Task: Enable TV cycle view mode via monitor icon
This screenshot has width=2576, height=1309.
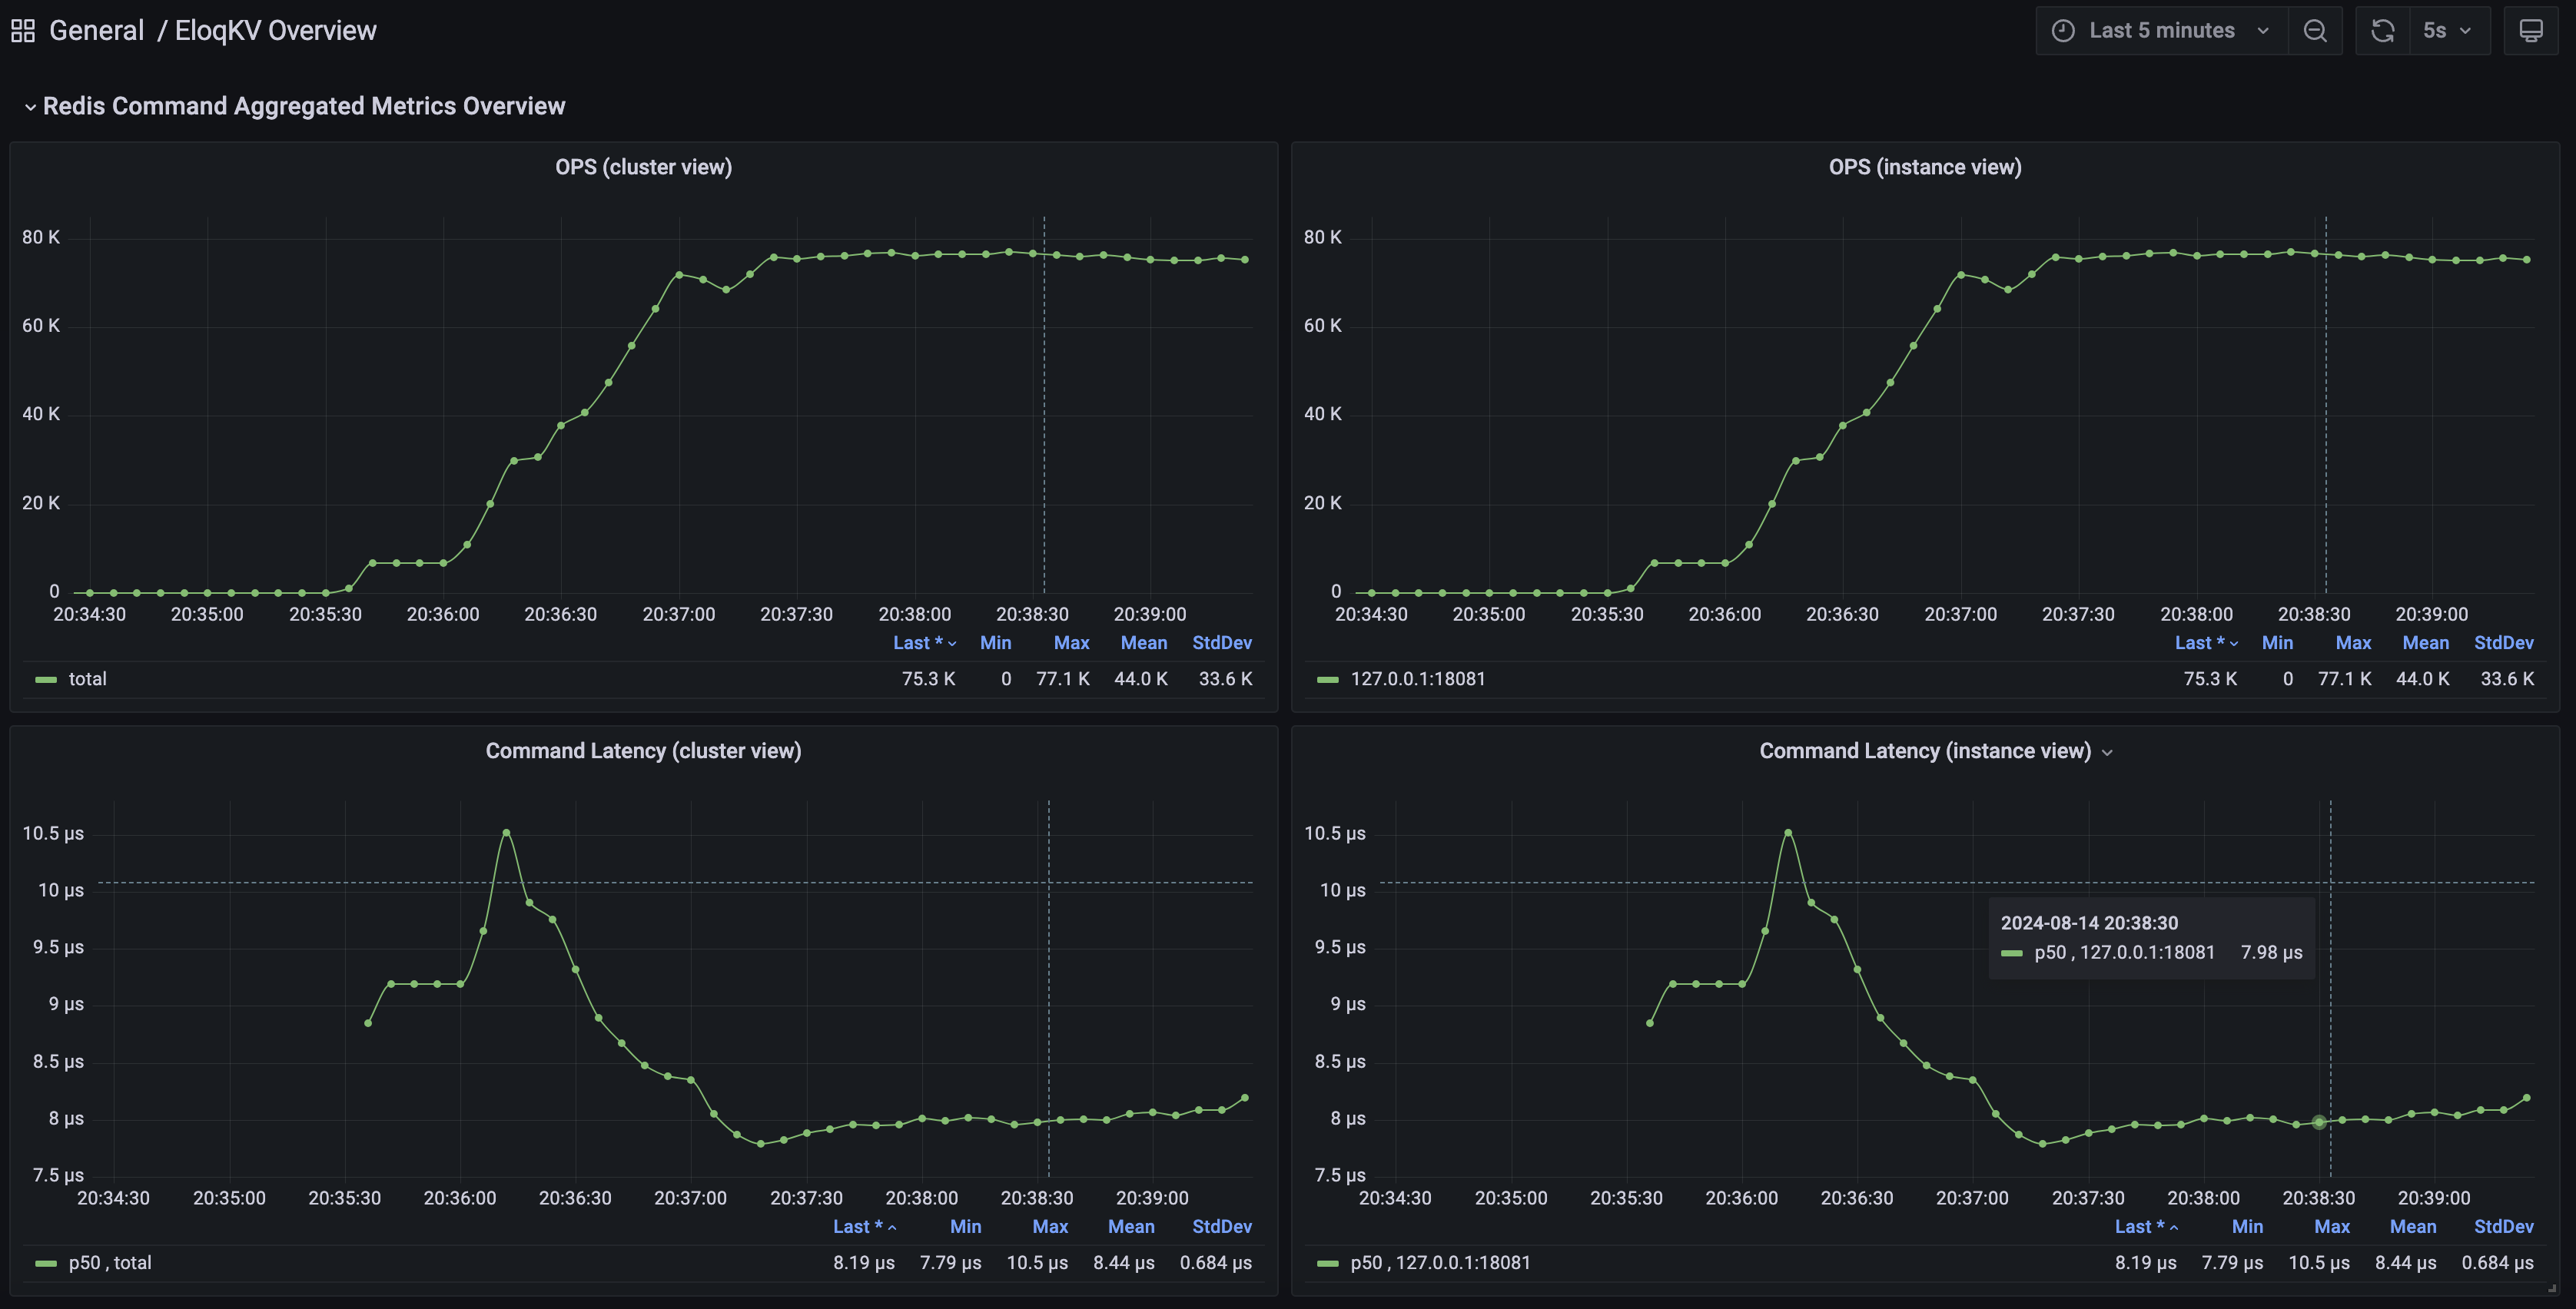Action: click(x=2531, y=30)
